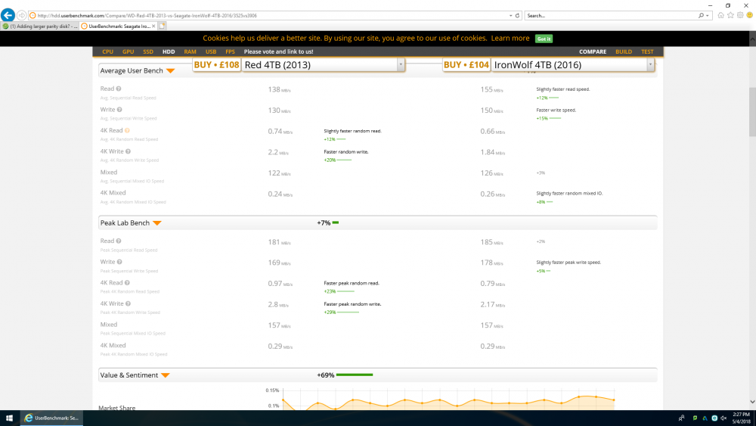Open the CPU menu item
756x426 pixels.
click(x=107, y=51)
